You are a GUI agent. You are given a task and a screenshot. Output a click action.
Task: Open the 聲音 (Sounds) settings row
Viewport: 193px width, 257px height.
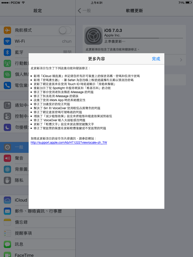[14, 158]
